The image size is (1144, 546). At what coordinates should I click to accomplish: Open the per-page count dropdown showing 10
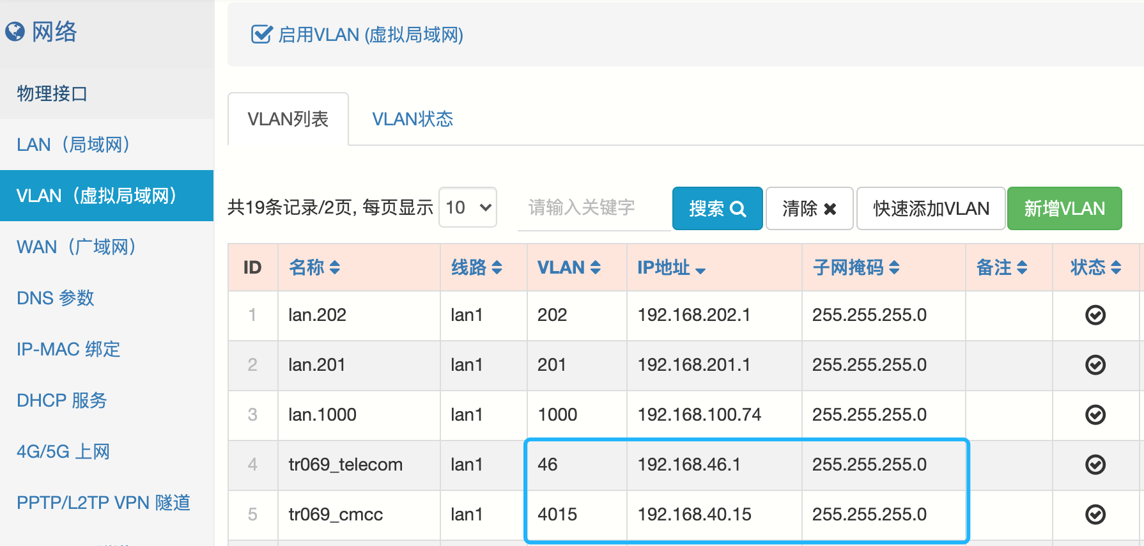click(468, 208)
